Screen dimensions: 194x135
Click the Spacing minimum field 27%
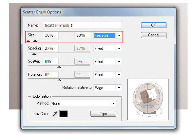(51, 48)
